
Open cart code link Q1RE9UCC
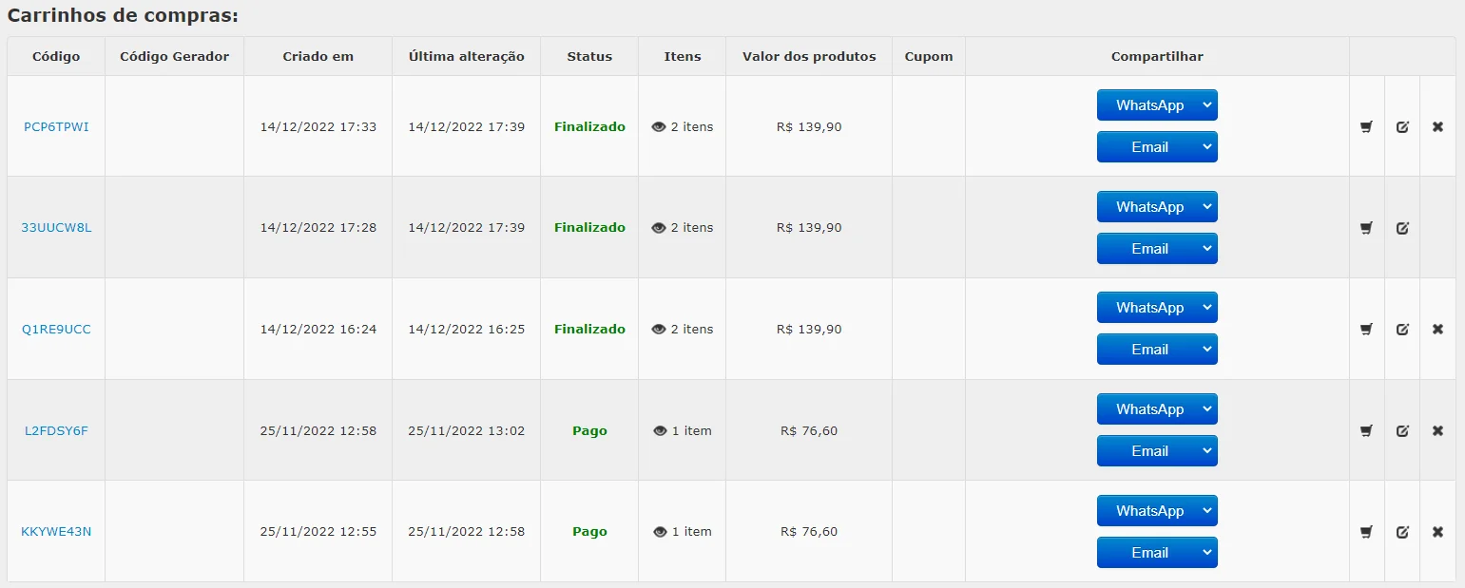[56, 330]
